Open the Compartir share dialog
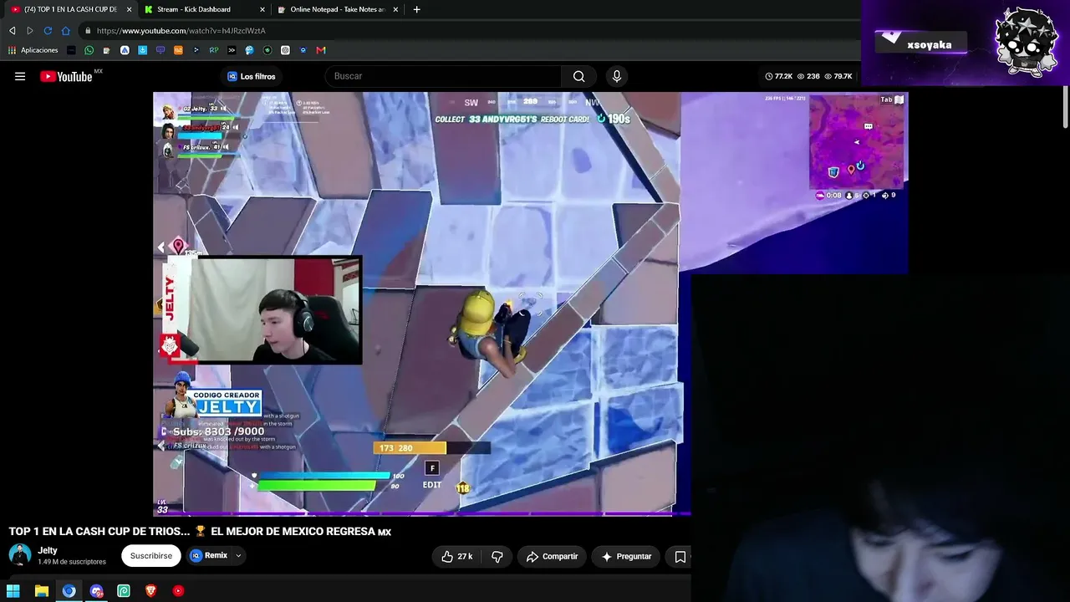 (553, 557)
